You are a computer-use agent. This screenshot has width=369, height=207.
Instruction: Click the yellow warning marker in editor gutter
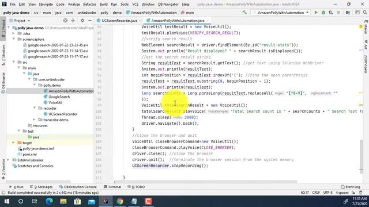pyautogui.click(x=361, y=27)
